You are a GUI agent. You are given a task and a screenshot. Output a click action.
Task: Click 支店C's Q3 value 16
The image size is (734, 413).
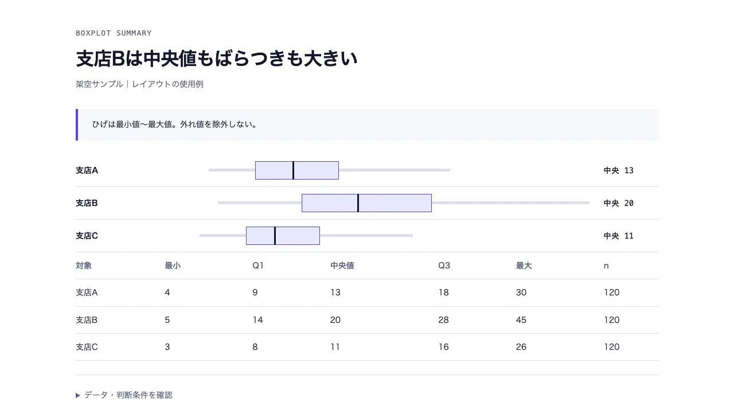click(x=444, y=347)
